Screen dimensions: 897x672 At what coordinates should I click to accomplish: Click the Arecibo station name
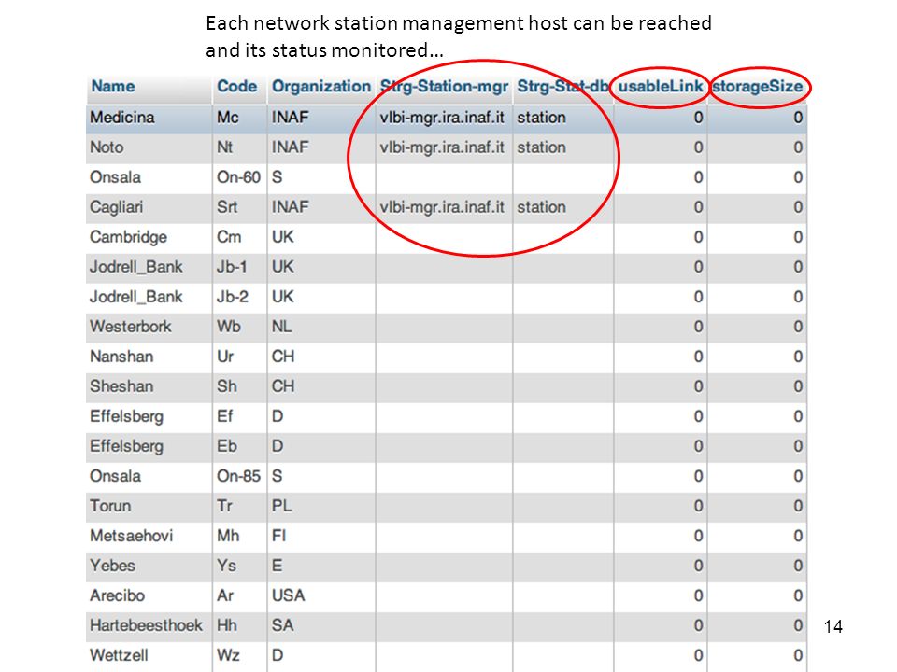118,595
